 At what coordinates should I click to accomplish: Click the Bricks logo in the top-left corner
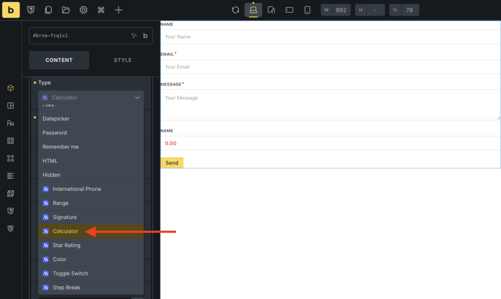pos(11,10)
